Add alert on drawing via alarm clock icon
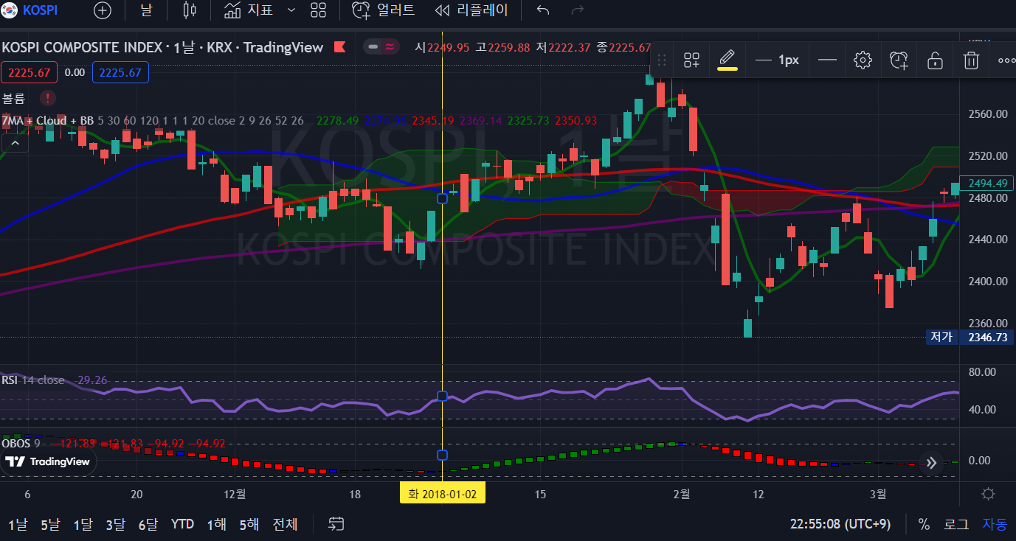The width and height of the screenshot is (1016, 541). (899, 60)
